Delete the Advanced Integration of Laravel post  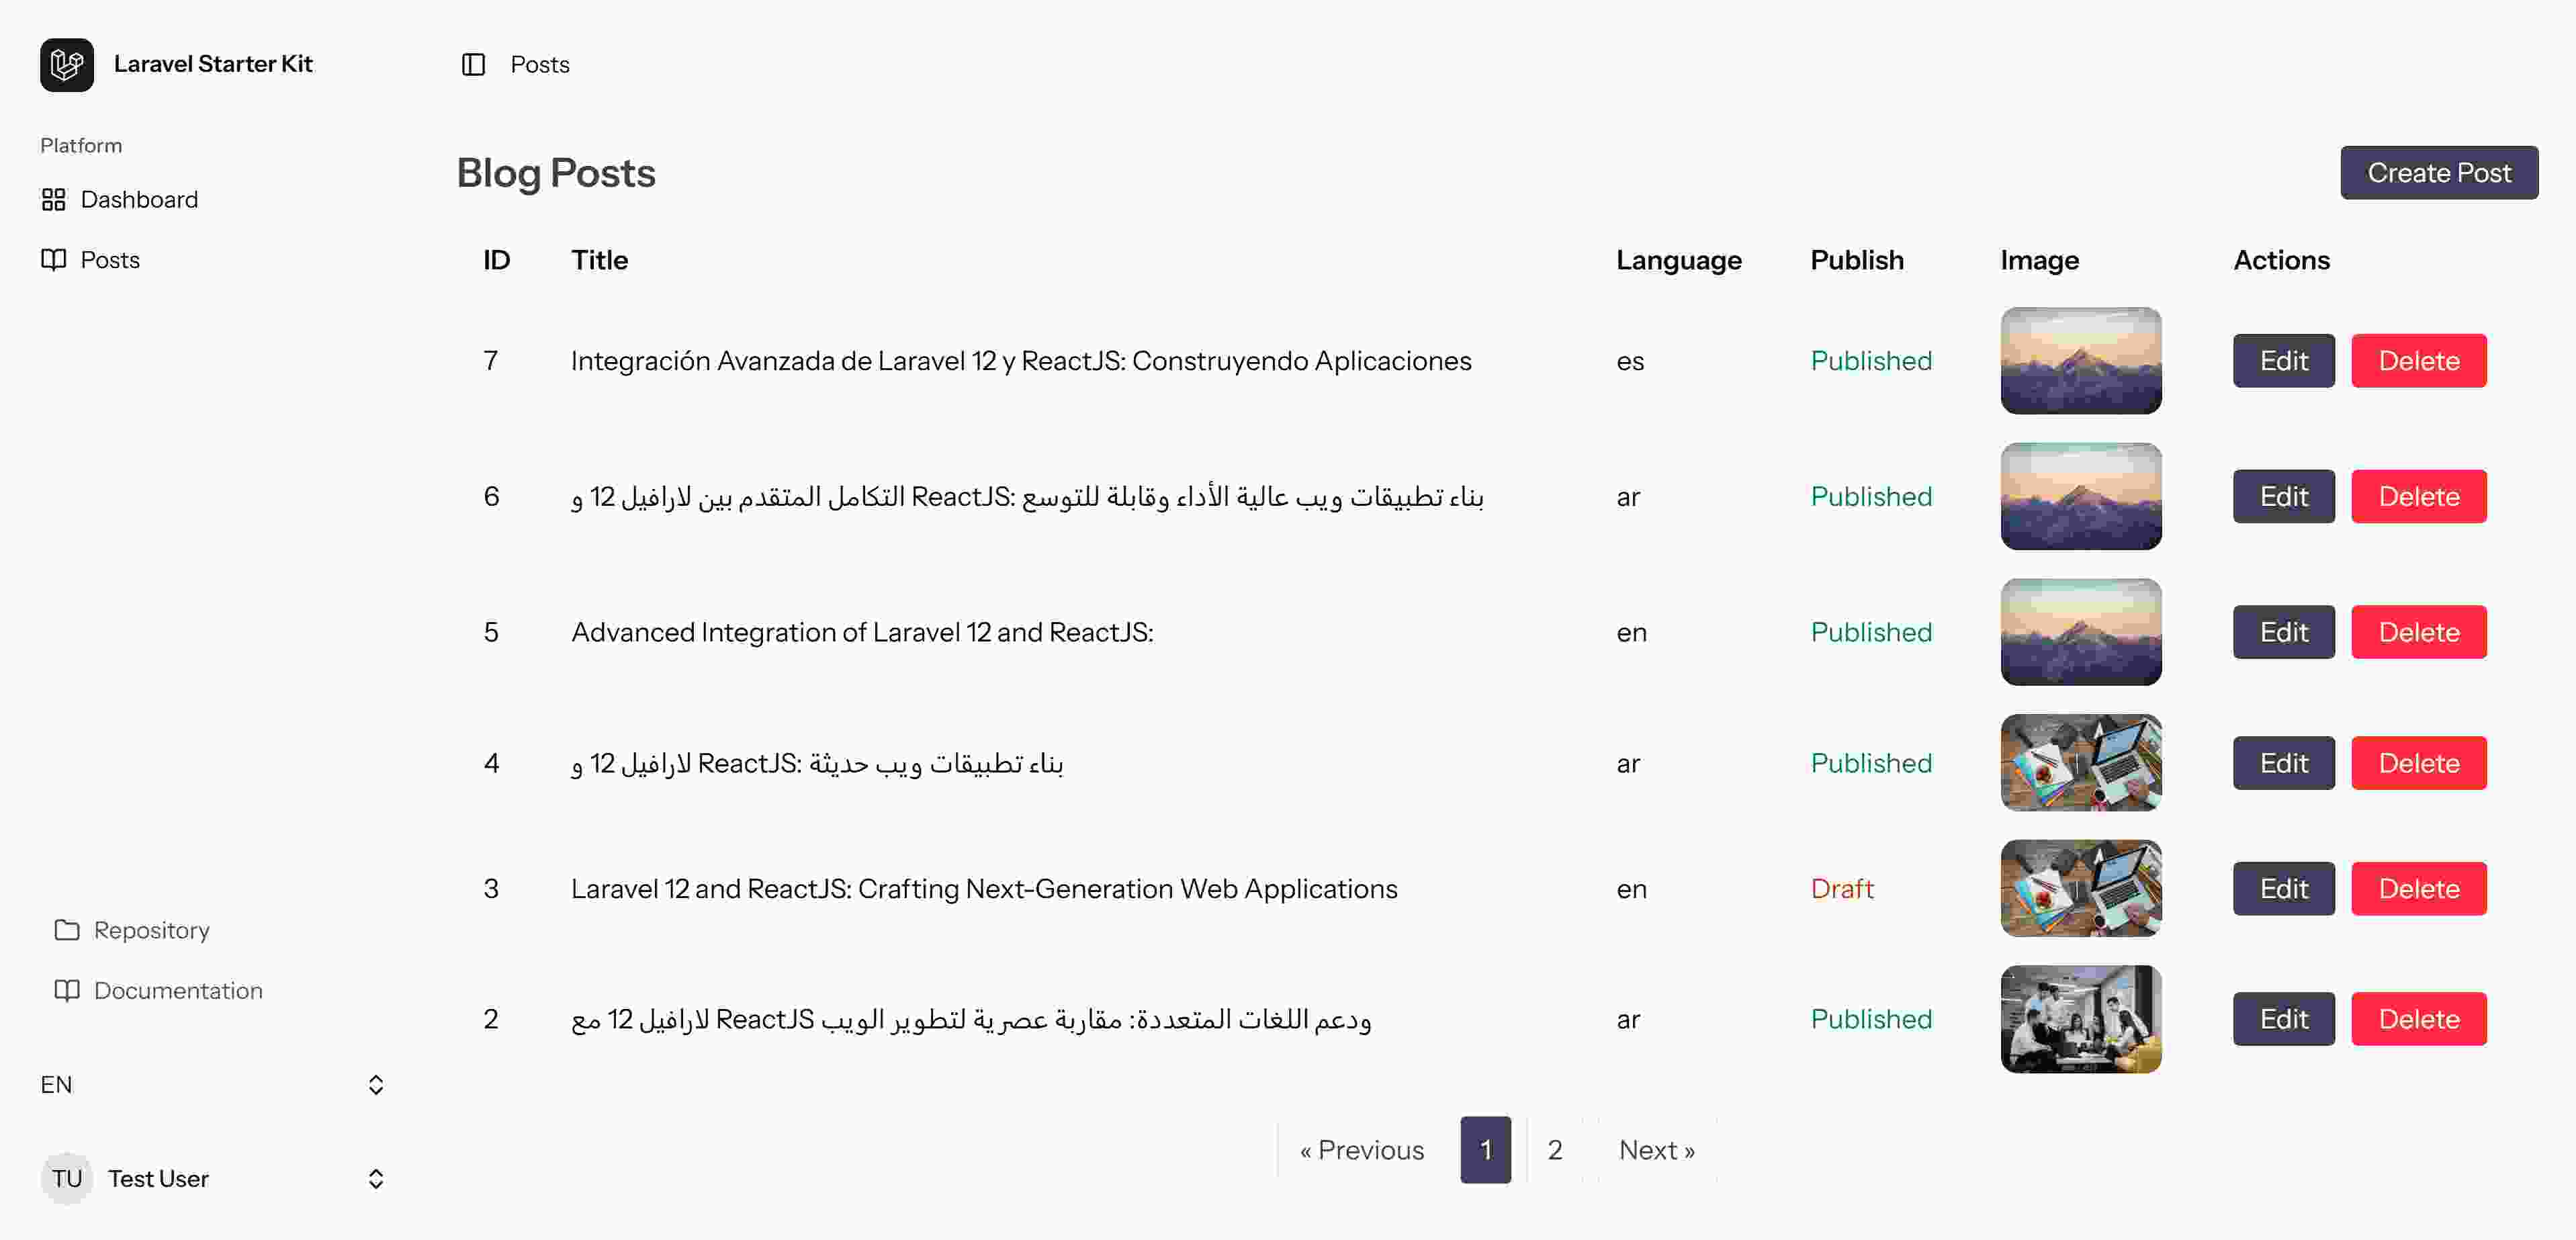(2418, 632)
